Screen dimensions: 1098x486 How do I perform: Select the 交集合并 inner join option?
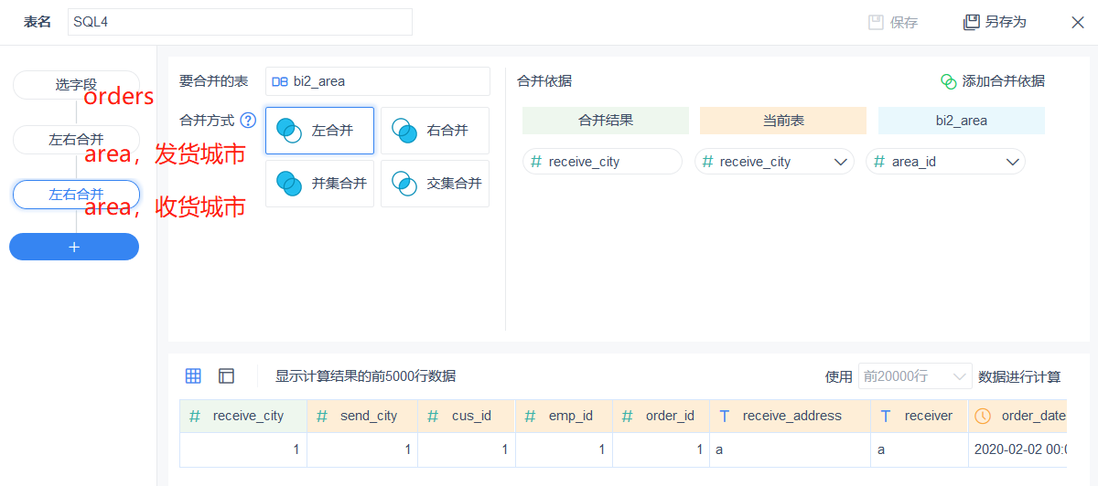tap(435, 184)
